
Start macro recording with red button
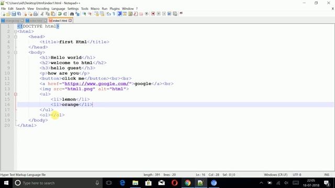pyautogui.click(x=153, y=14)
